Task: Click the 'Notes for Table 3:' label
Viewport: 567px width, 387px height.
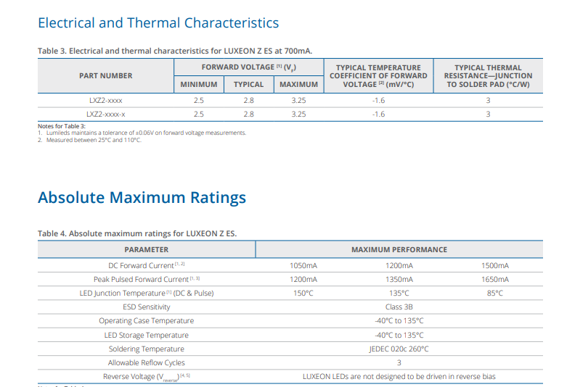Action: coord(62,126)
